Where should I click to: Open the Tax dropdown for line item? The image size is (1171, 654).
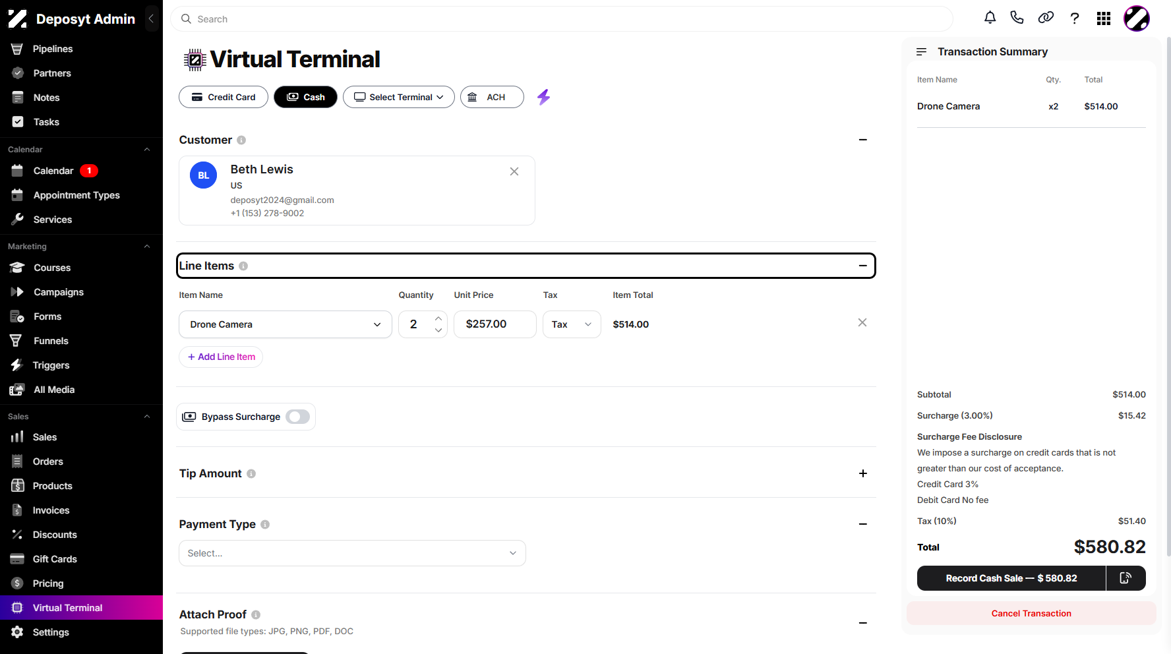tap(572, 324)
